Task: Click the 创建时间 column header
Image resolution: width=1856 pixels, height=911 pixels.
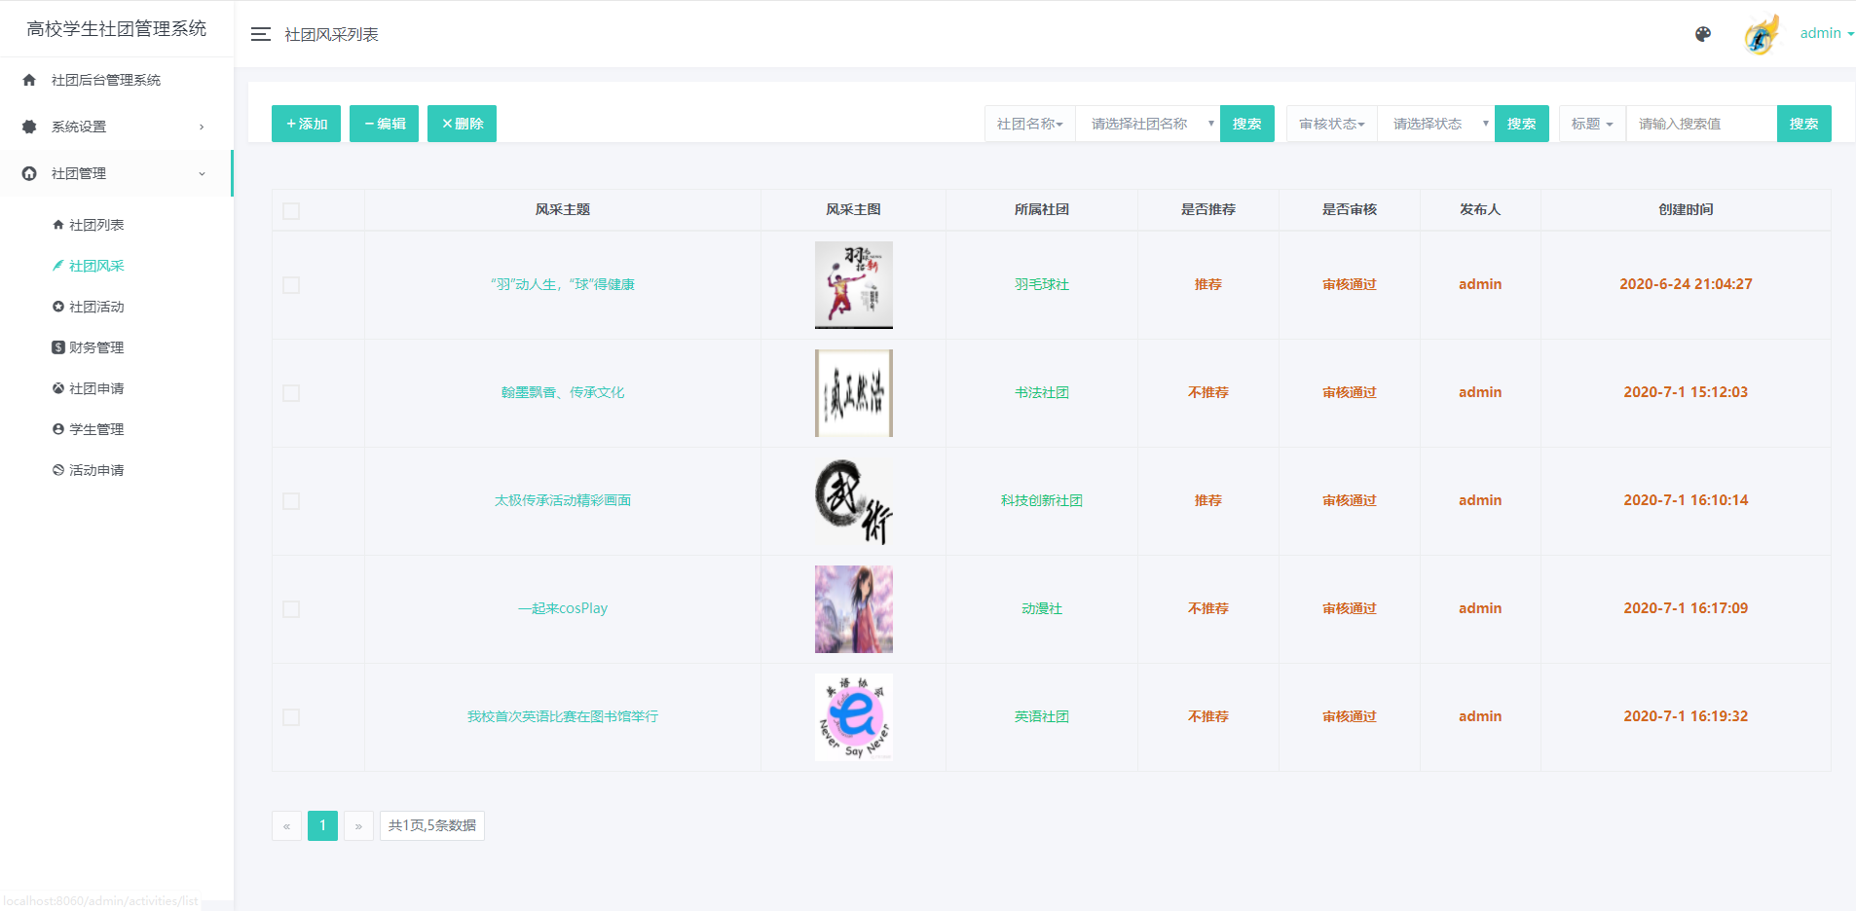Action: [x=1686, y=209]
